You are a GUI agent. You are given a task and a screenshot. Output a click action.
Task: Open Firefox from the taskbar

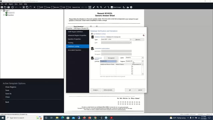[x=84, y=118]
